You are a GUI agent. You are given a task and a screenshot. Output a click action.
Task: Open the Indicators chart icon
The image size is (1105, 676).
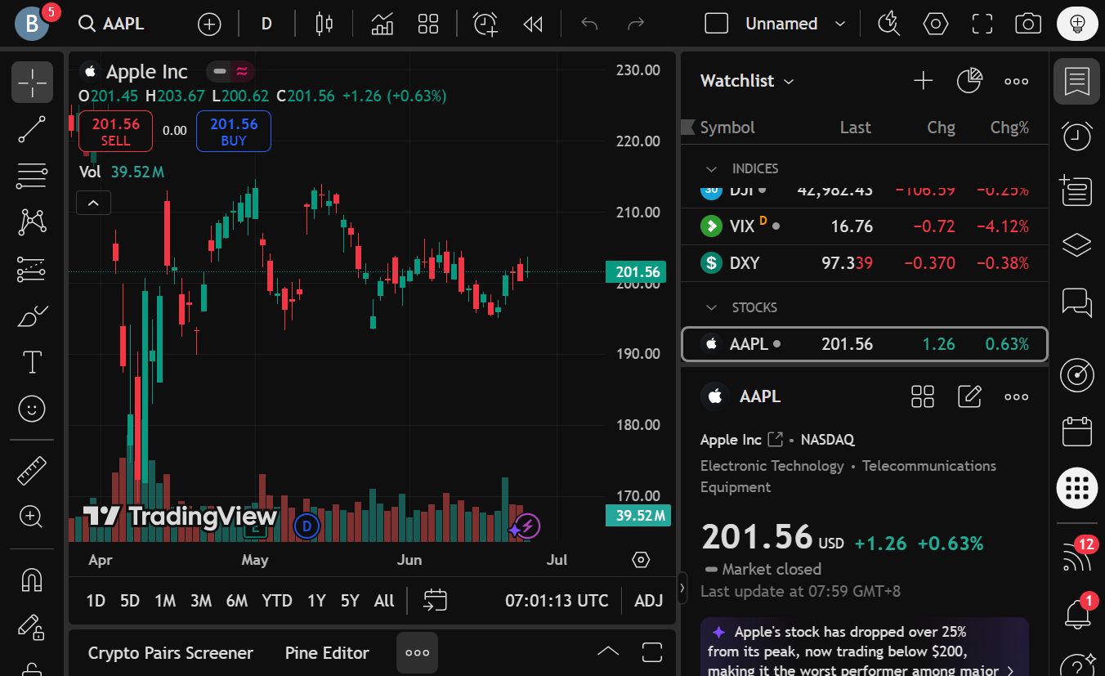tap(382, 24)
